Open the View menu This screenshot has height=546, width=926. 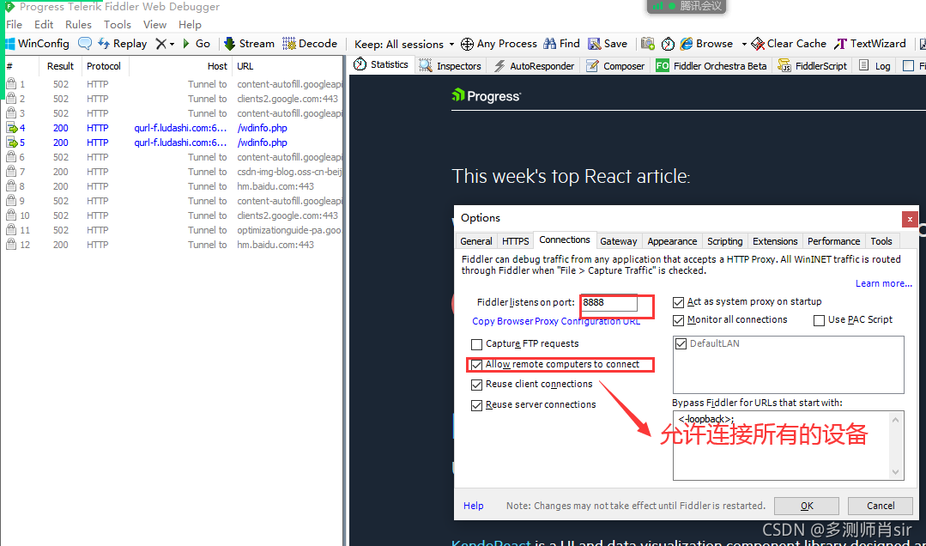pos(154,25)
